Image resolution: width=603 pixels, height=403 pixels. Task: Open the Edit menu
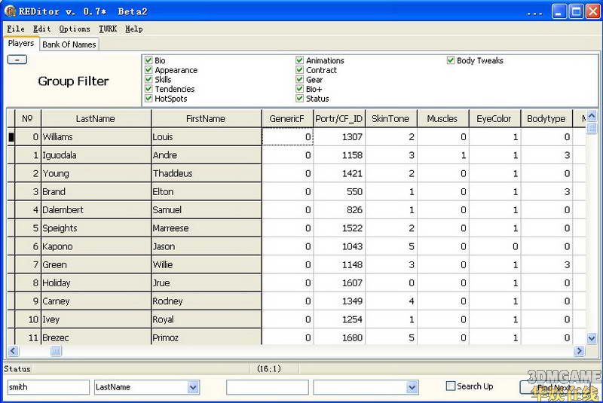point(41,29)
